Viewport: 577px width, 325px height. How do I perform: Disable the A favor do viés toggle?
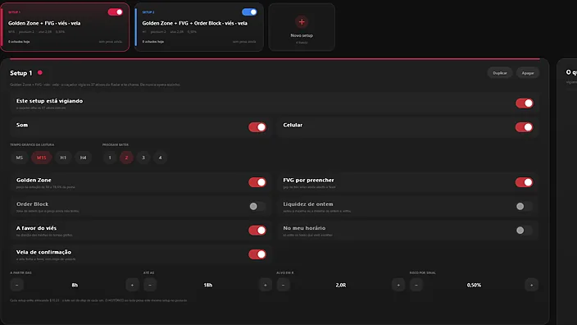tap(257, 231)
